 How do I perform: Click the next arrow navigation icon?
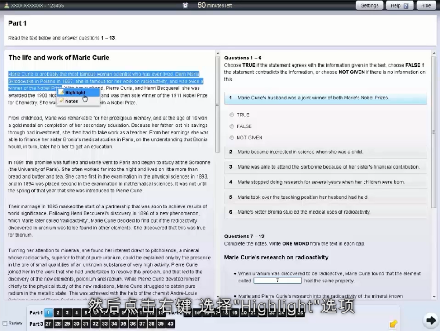click(431, 320)
